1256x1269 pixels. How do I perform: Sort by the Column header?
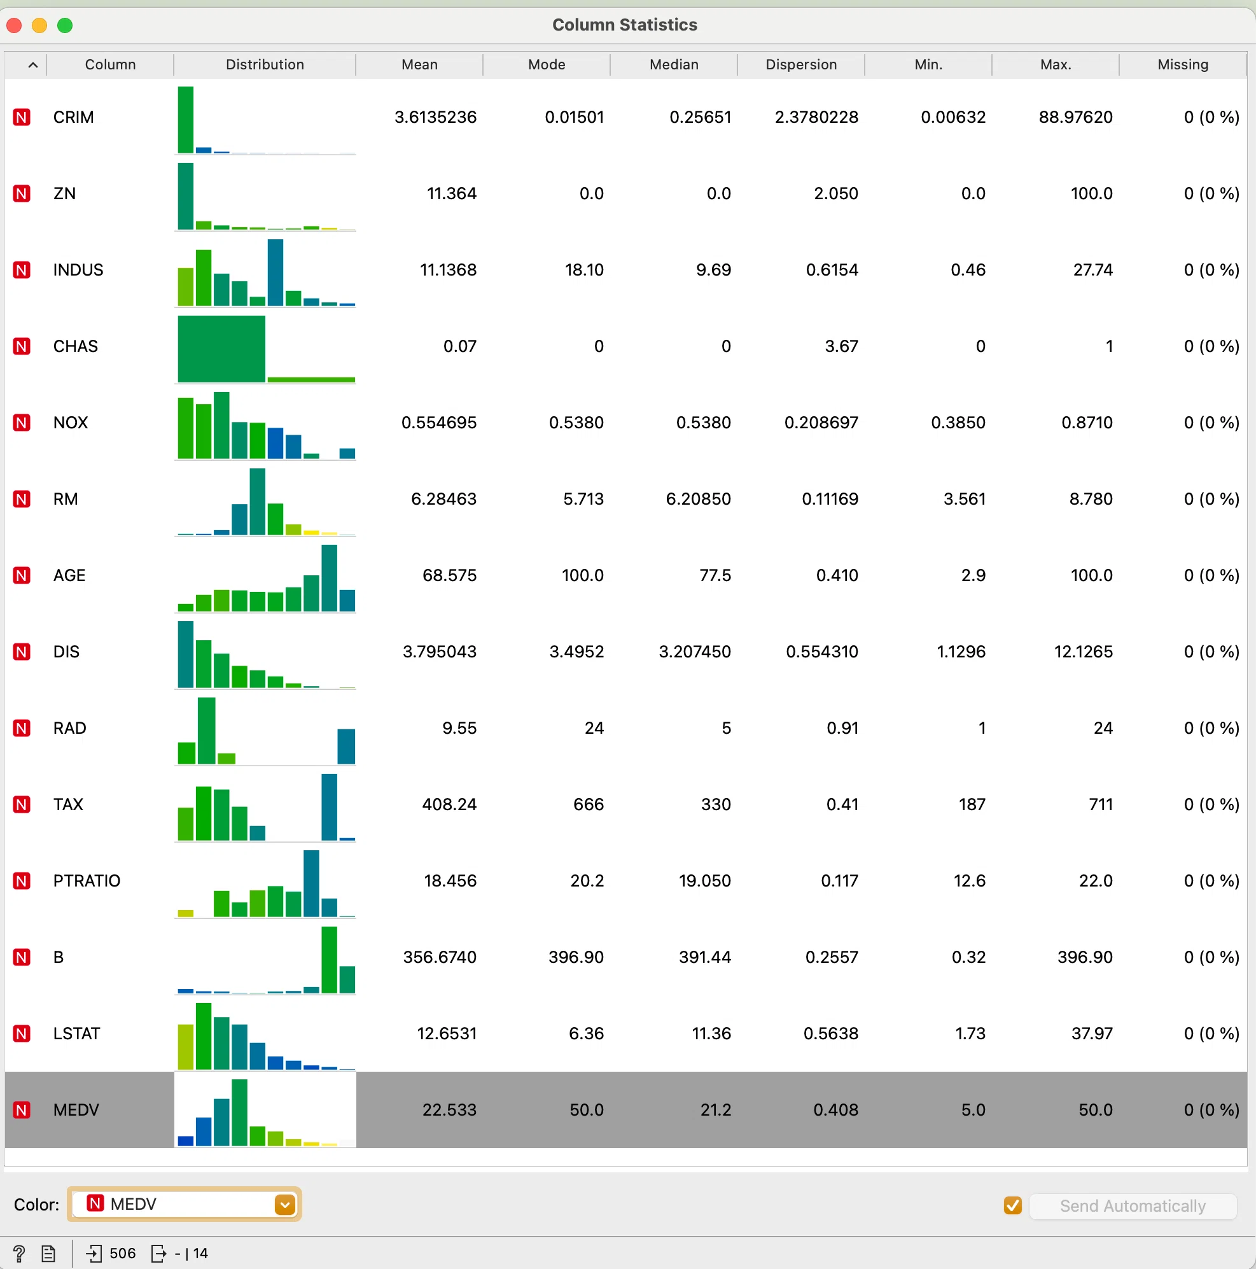(x=110, y=64)
